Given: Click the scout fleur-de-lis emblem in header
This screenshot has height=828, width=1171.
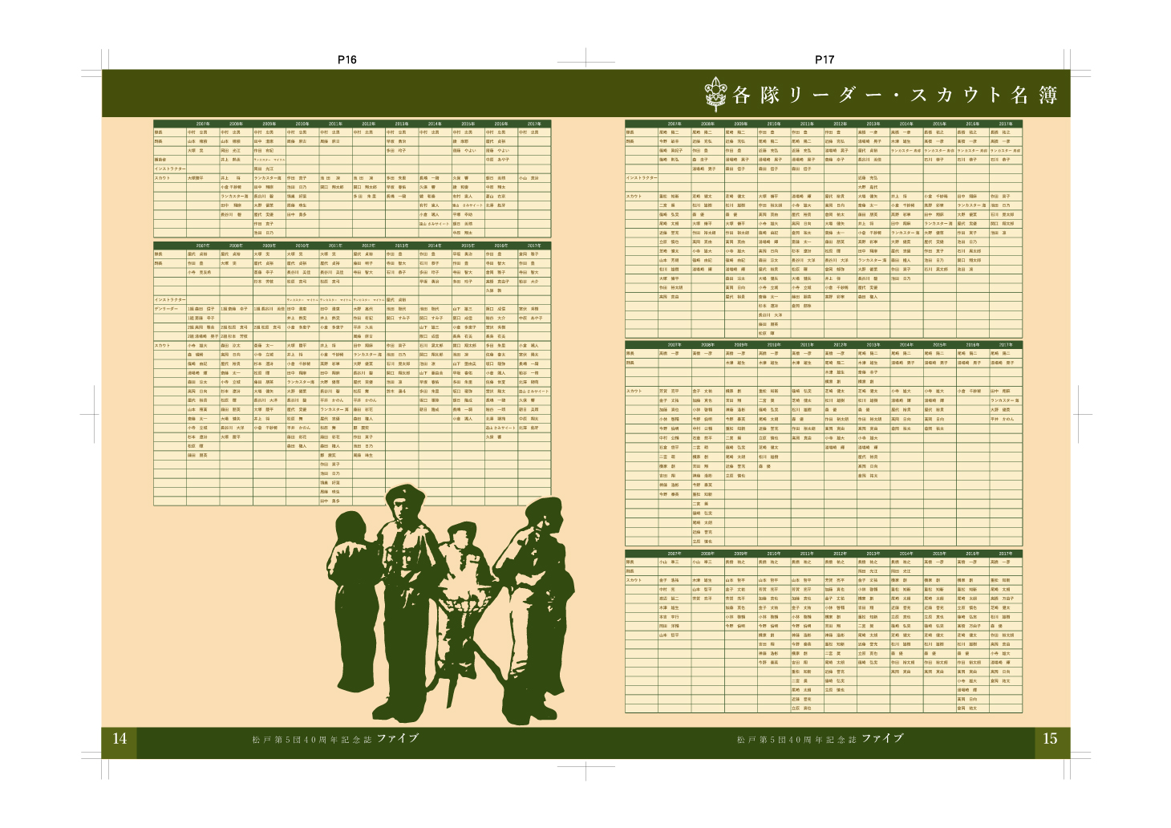Looking at the screenshot, I should (715, 92).
